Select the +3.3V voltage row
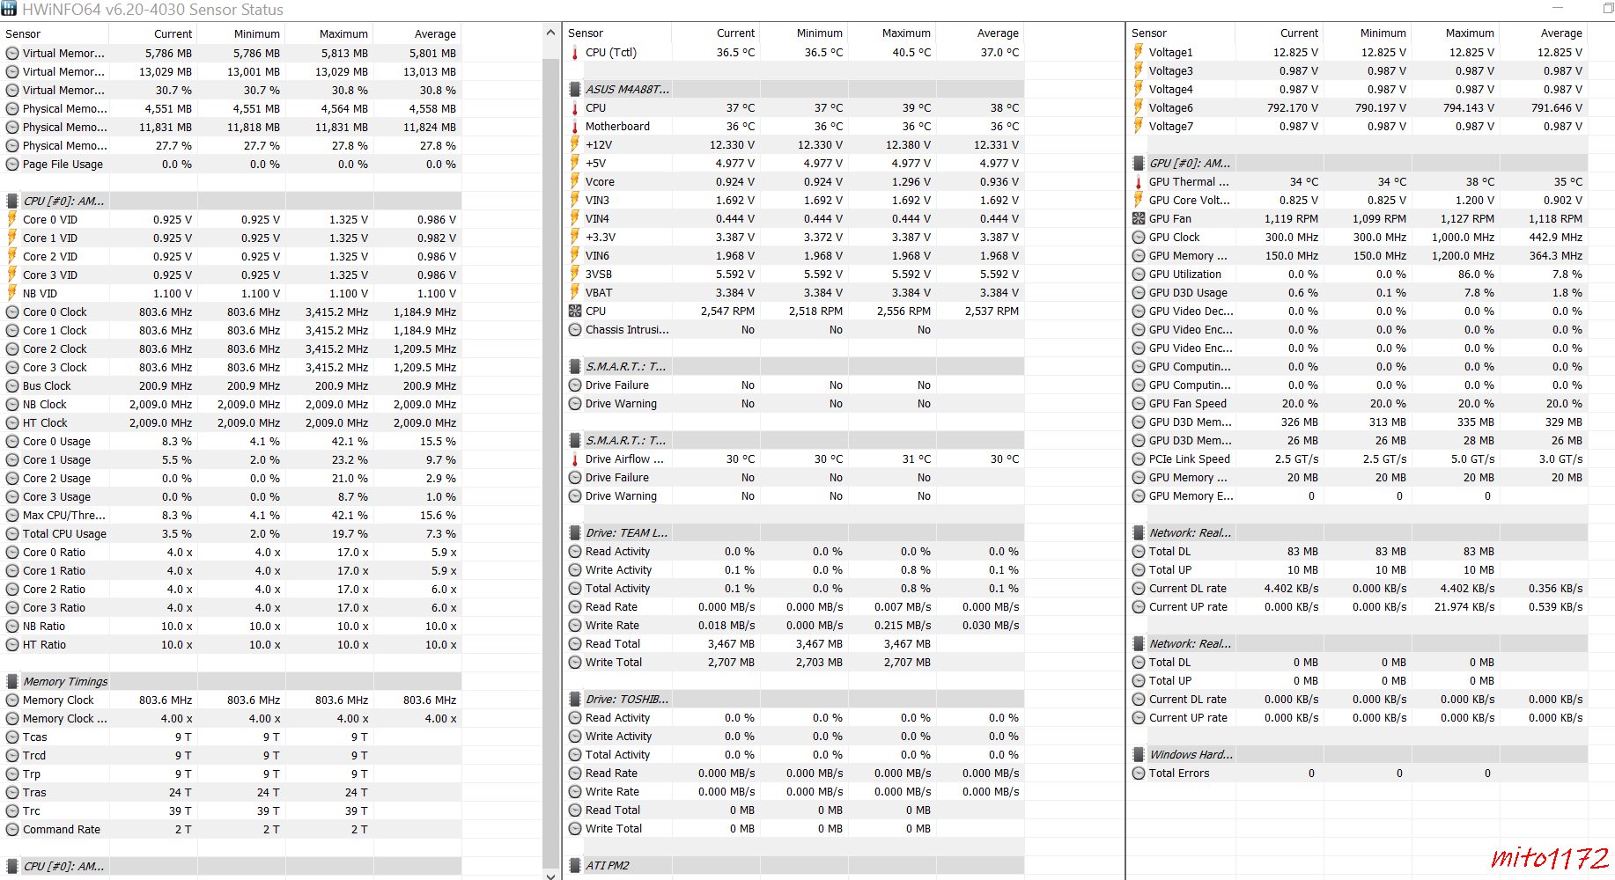 (793, 237)
